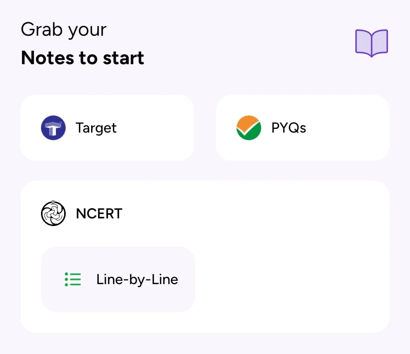Click the PYQs label text

(289, 128)
